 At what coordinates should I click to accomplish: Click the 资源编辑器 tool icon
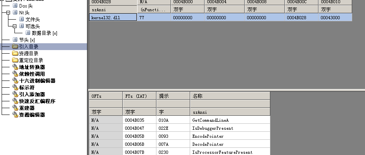click(15, 115)
